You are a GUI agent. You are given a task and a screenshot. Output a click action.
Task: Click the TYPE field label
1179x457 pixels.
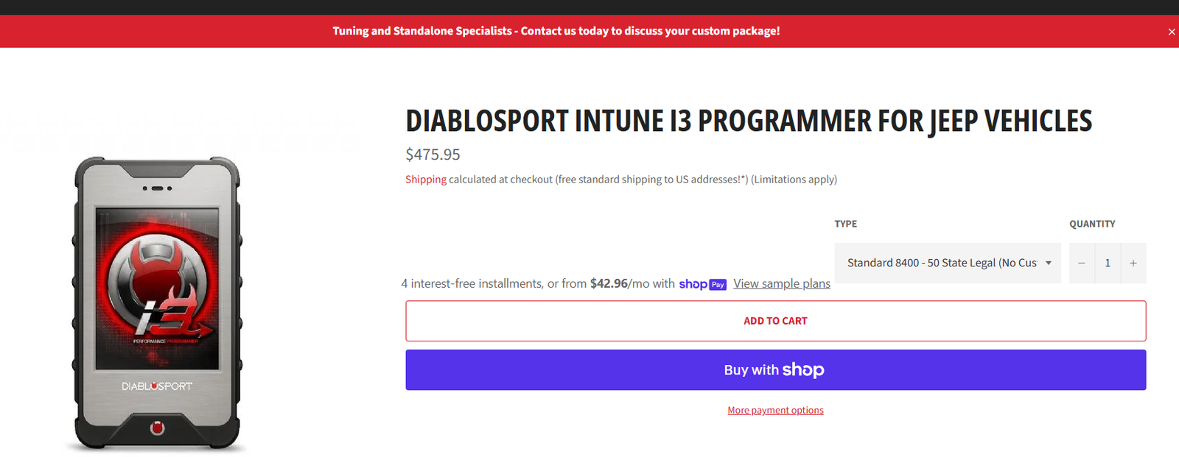click(845, 224)
